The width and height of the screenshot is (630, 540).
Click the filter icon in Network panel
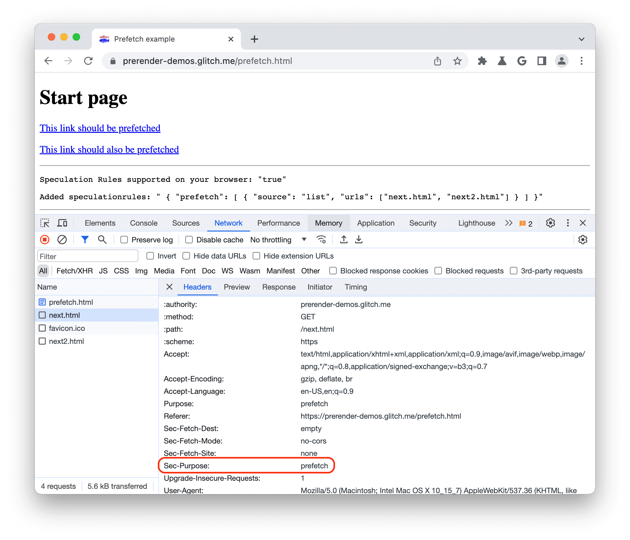point(84,240)
